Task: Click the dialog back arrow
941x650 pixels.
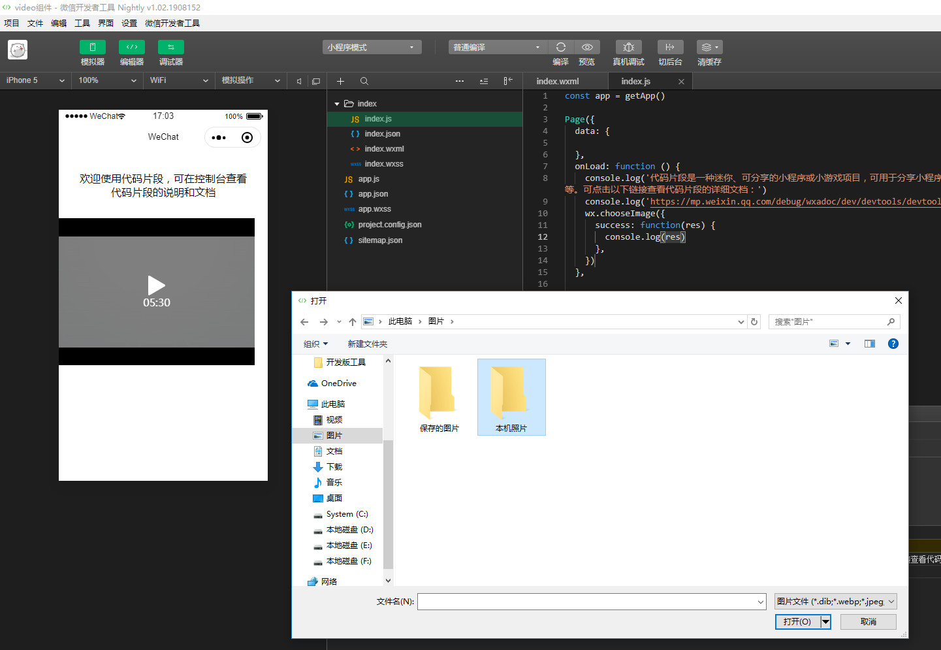Action: pyautogui.click(x=304, y=322)
